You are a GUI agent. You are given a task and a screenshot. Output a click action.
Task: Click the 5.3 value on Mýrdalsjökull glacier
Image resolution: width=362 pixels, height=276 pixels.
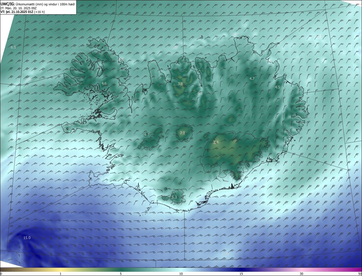(x=174, y=197)
